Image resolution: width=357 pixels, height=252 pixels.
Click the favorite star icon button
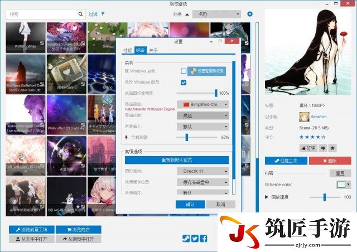point(332,148)
